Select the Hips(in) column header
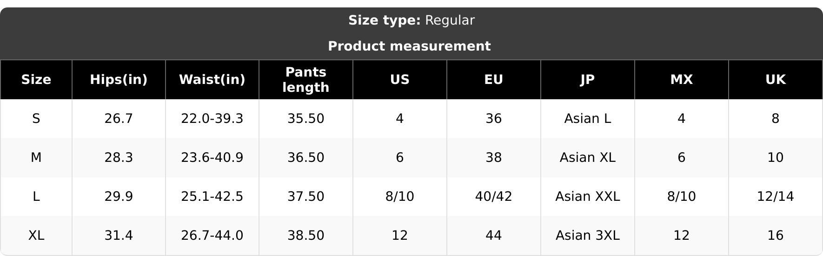The width and height of the screenshot is (823, 256). 119,80
